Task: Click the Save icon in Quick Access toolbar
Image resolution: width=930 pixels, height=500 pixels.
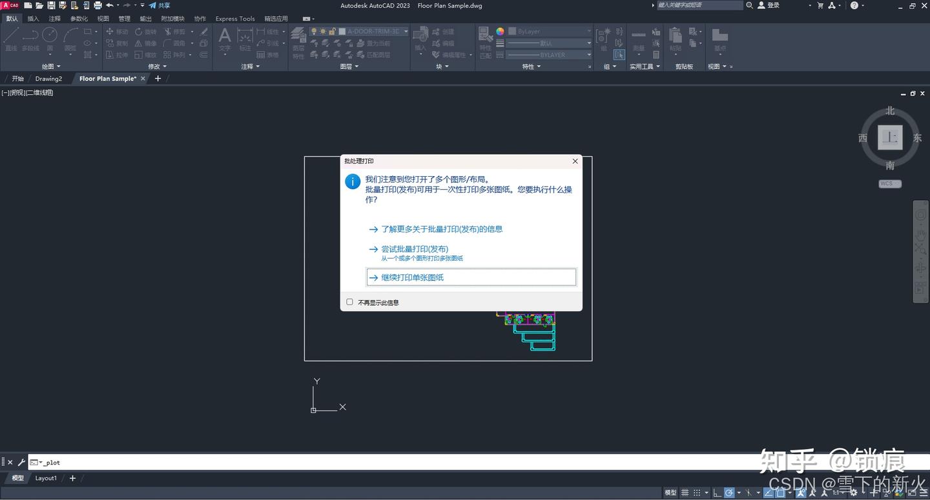Action: (50, 5)
